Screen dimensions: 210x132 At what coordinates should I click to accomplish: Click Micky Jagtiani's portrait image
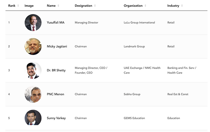(33, 47)
